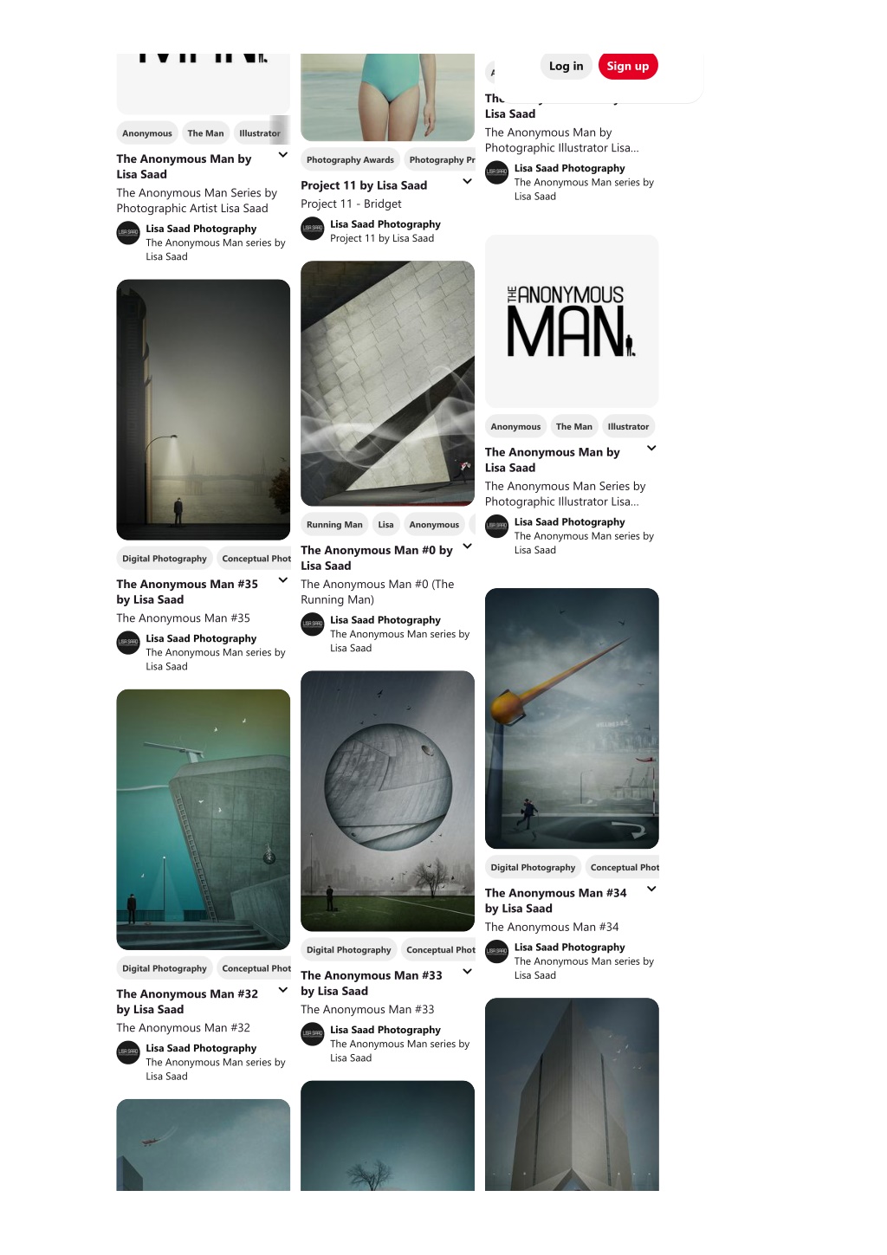Open Lisa Saad Photography link under #33
Screen dimensions: 887x1255
click(385, 1030)
